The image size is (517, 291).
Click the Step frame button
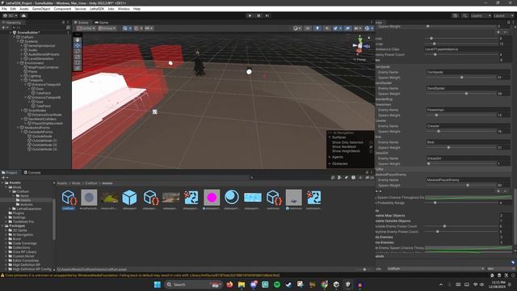267,15
